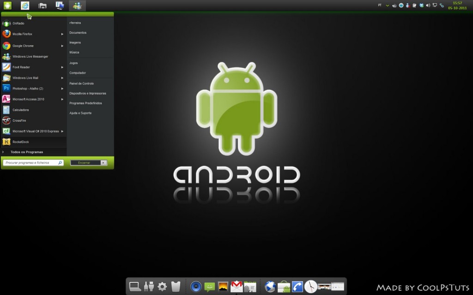Expand Windows Live Mail jump list arrow
The width and height of the screenshot is (473, 295).
pyautogui.click(x=62, y=77)
